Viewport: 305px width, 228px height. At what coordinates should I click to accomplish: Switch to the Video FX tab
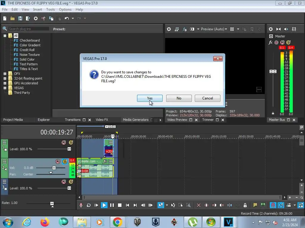pos(102,120)
